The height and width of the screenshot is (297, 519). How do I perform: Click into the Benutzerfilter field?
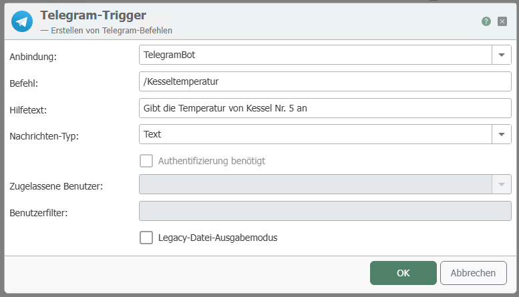[325, 211]
